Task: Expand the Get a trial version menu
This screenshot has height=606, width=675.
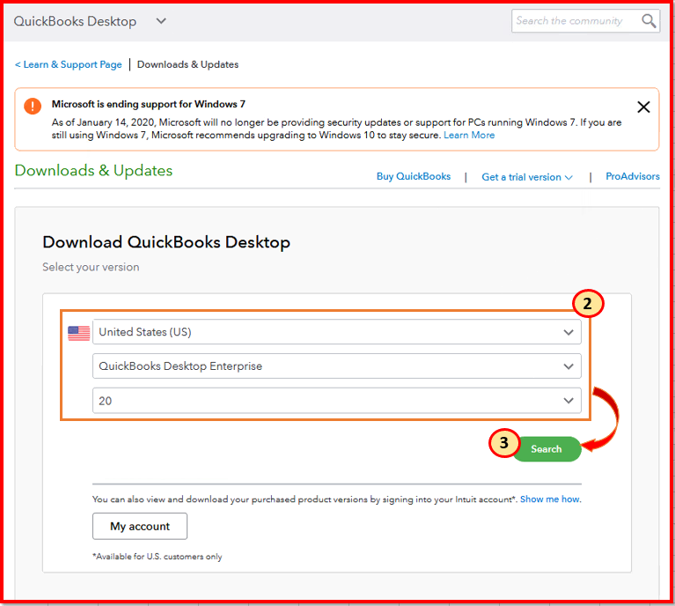Action: [527, 177]
